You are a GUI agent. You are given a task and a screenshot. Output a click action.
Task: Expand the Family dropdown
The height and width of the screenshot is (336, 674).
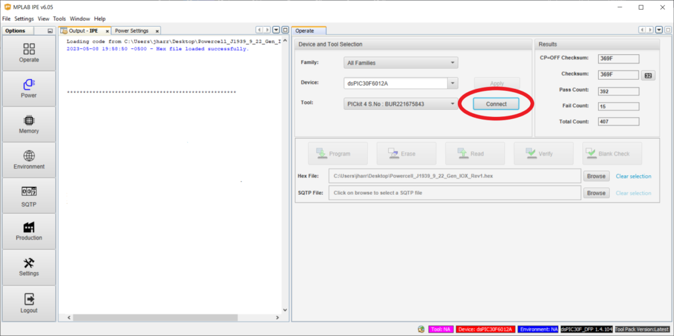click(x=452, y=63)
